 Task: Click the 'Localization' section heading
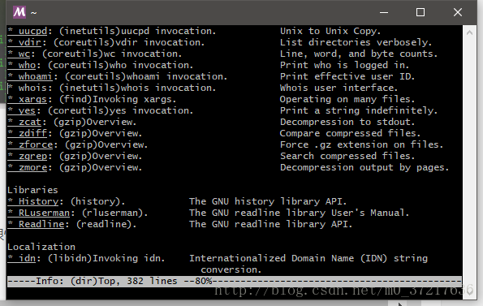tap(41, 247)
